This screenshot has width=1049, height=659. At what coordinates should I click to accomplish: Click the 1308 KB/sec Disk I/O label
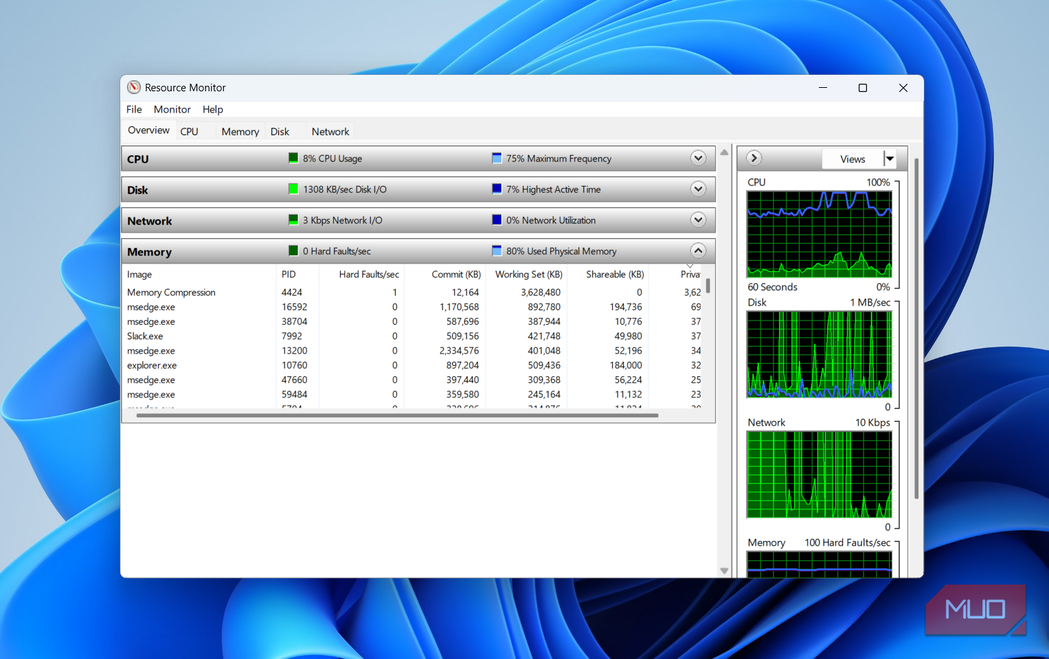pyautogui.click(x=345, y=189)
